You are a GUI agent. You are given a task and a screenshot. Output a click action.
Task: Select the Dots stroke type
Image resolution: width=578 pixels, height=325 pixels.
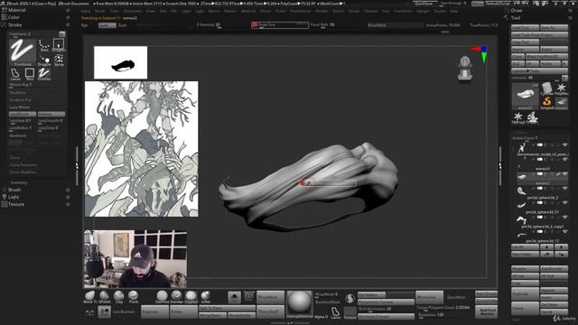44,45
